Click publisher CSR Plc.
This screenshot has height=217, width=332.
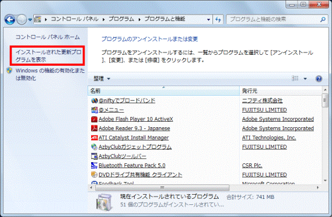click(252, 165)
